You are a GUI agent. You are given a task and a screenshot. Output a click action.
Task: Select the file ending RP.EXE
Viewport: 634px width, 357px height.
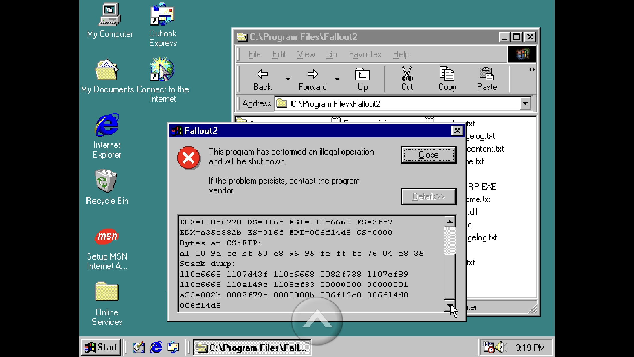tap(482, 187)
